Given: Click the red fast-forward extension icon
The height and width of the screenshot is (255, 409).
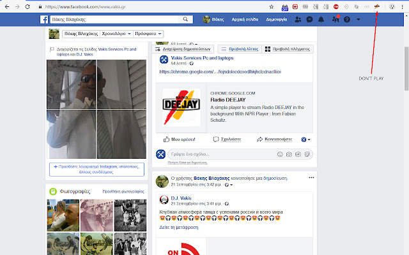Looking at the screenshot, I should pyautogui.click(x=295, y=7).
